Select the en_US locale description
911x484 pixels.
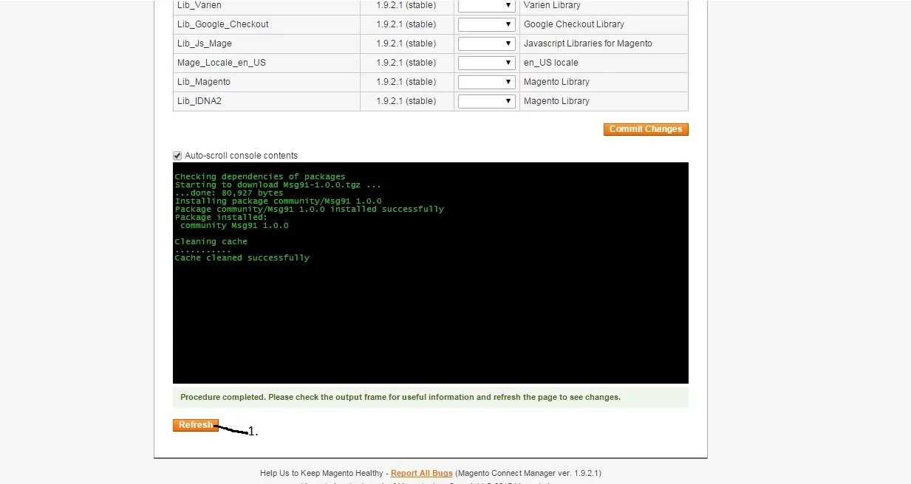point(551,63)
